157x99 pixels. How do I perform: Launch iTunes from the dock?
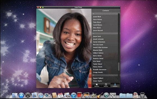pyautogui.click(x=73, y=95)
